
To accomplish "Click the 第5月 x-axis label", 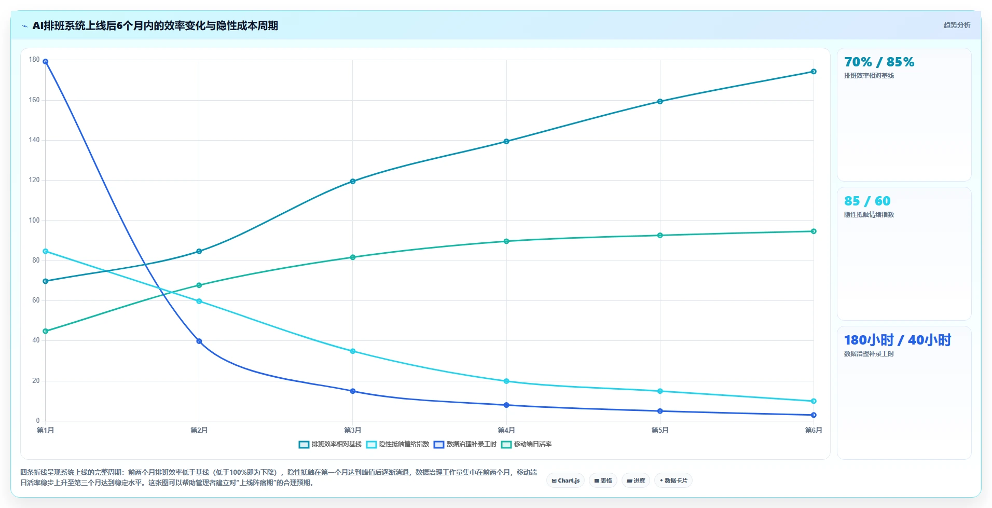I will (x=660, y=430).
